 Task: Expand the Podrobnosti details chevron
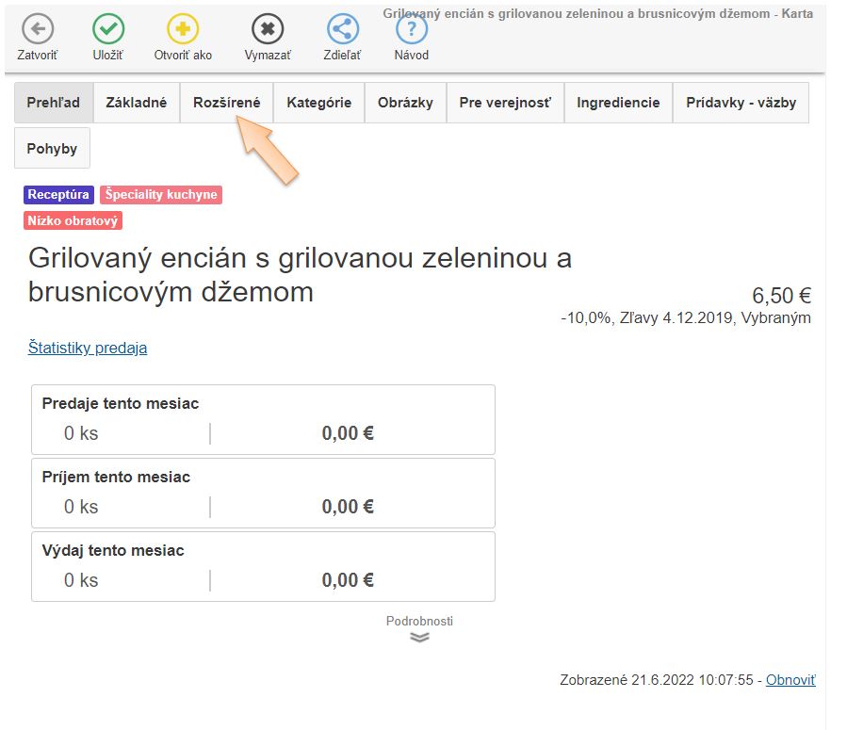[x=419, y=637]
